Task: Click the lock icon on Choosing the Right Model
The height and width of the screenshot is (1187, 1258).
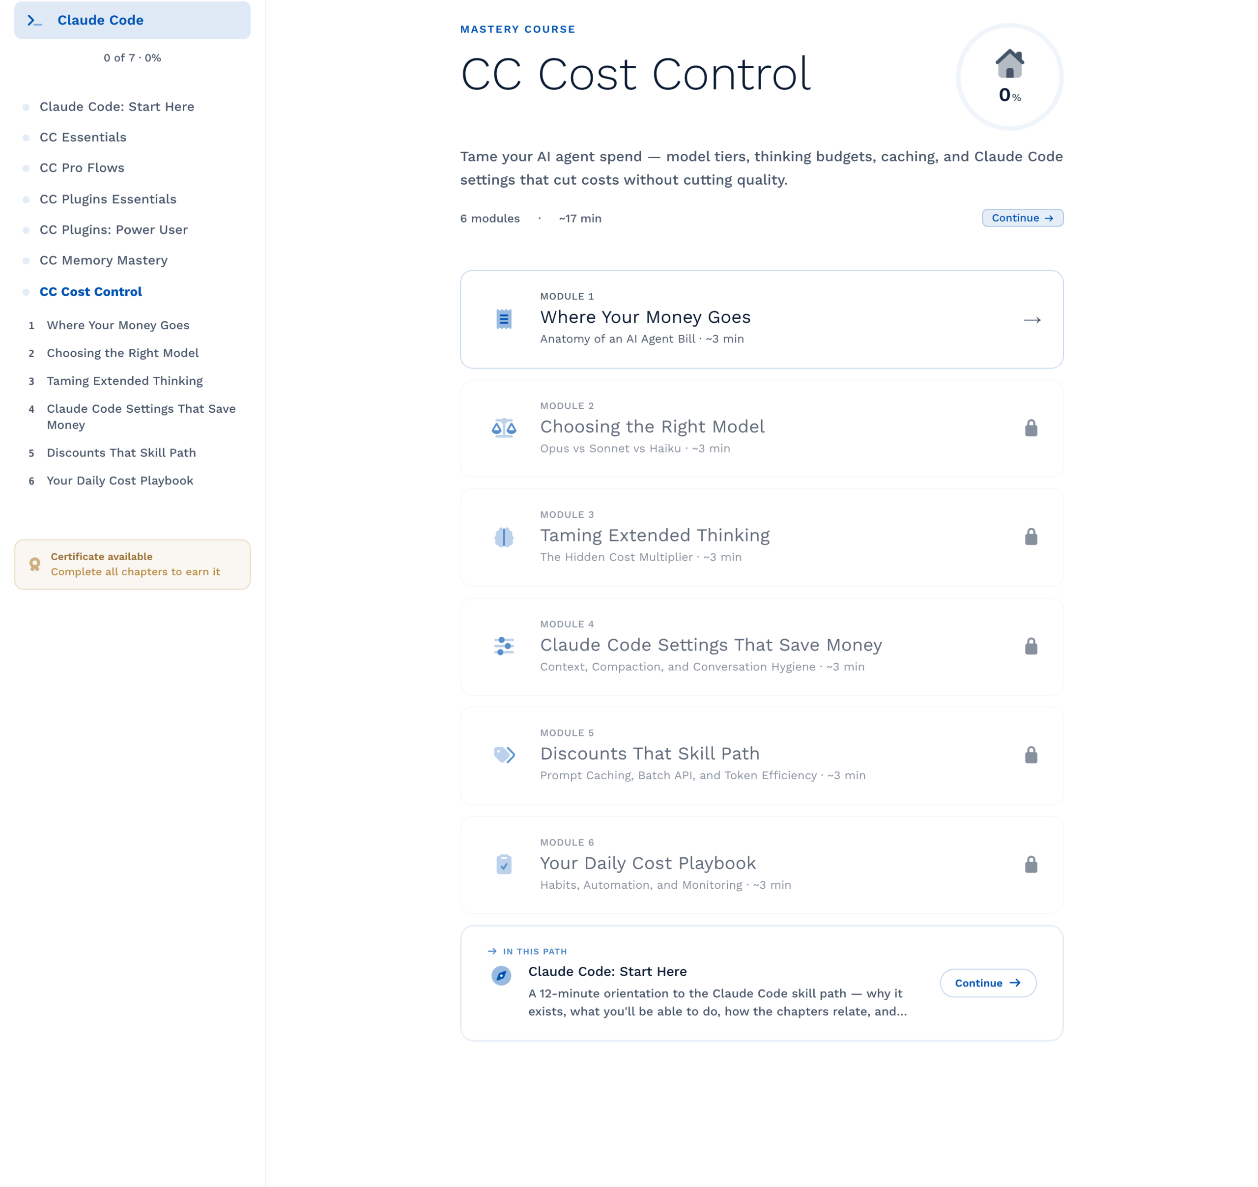Action: 1031,428
